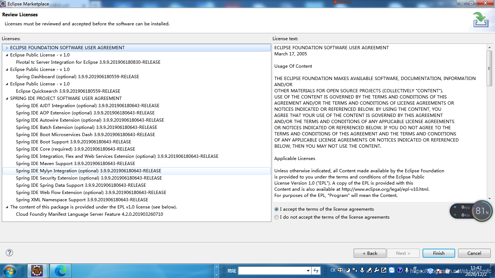Select Spring IDE Spring Data Support
The height and width of the screenshot is (278, 495).
point(81,185)
